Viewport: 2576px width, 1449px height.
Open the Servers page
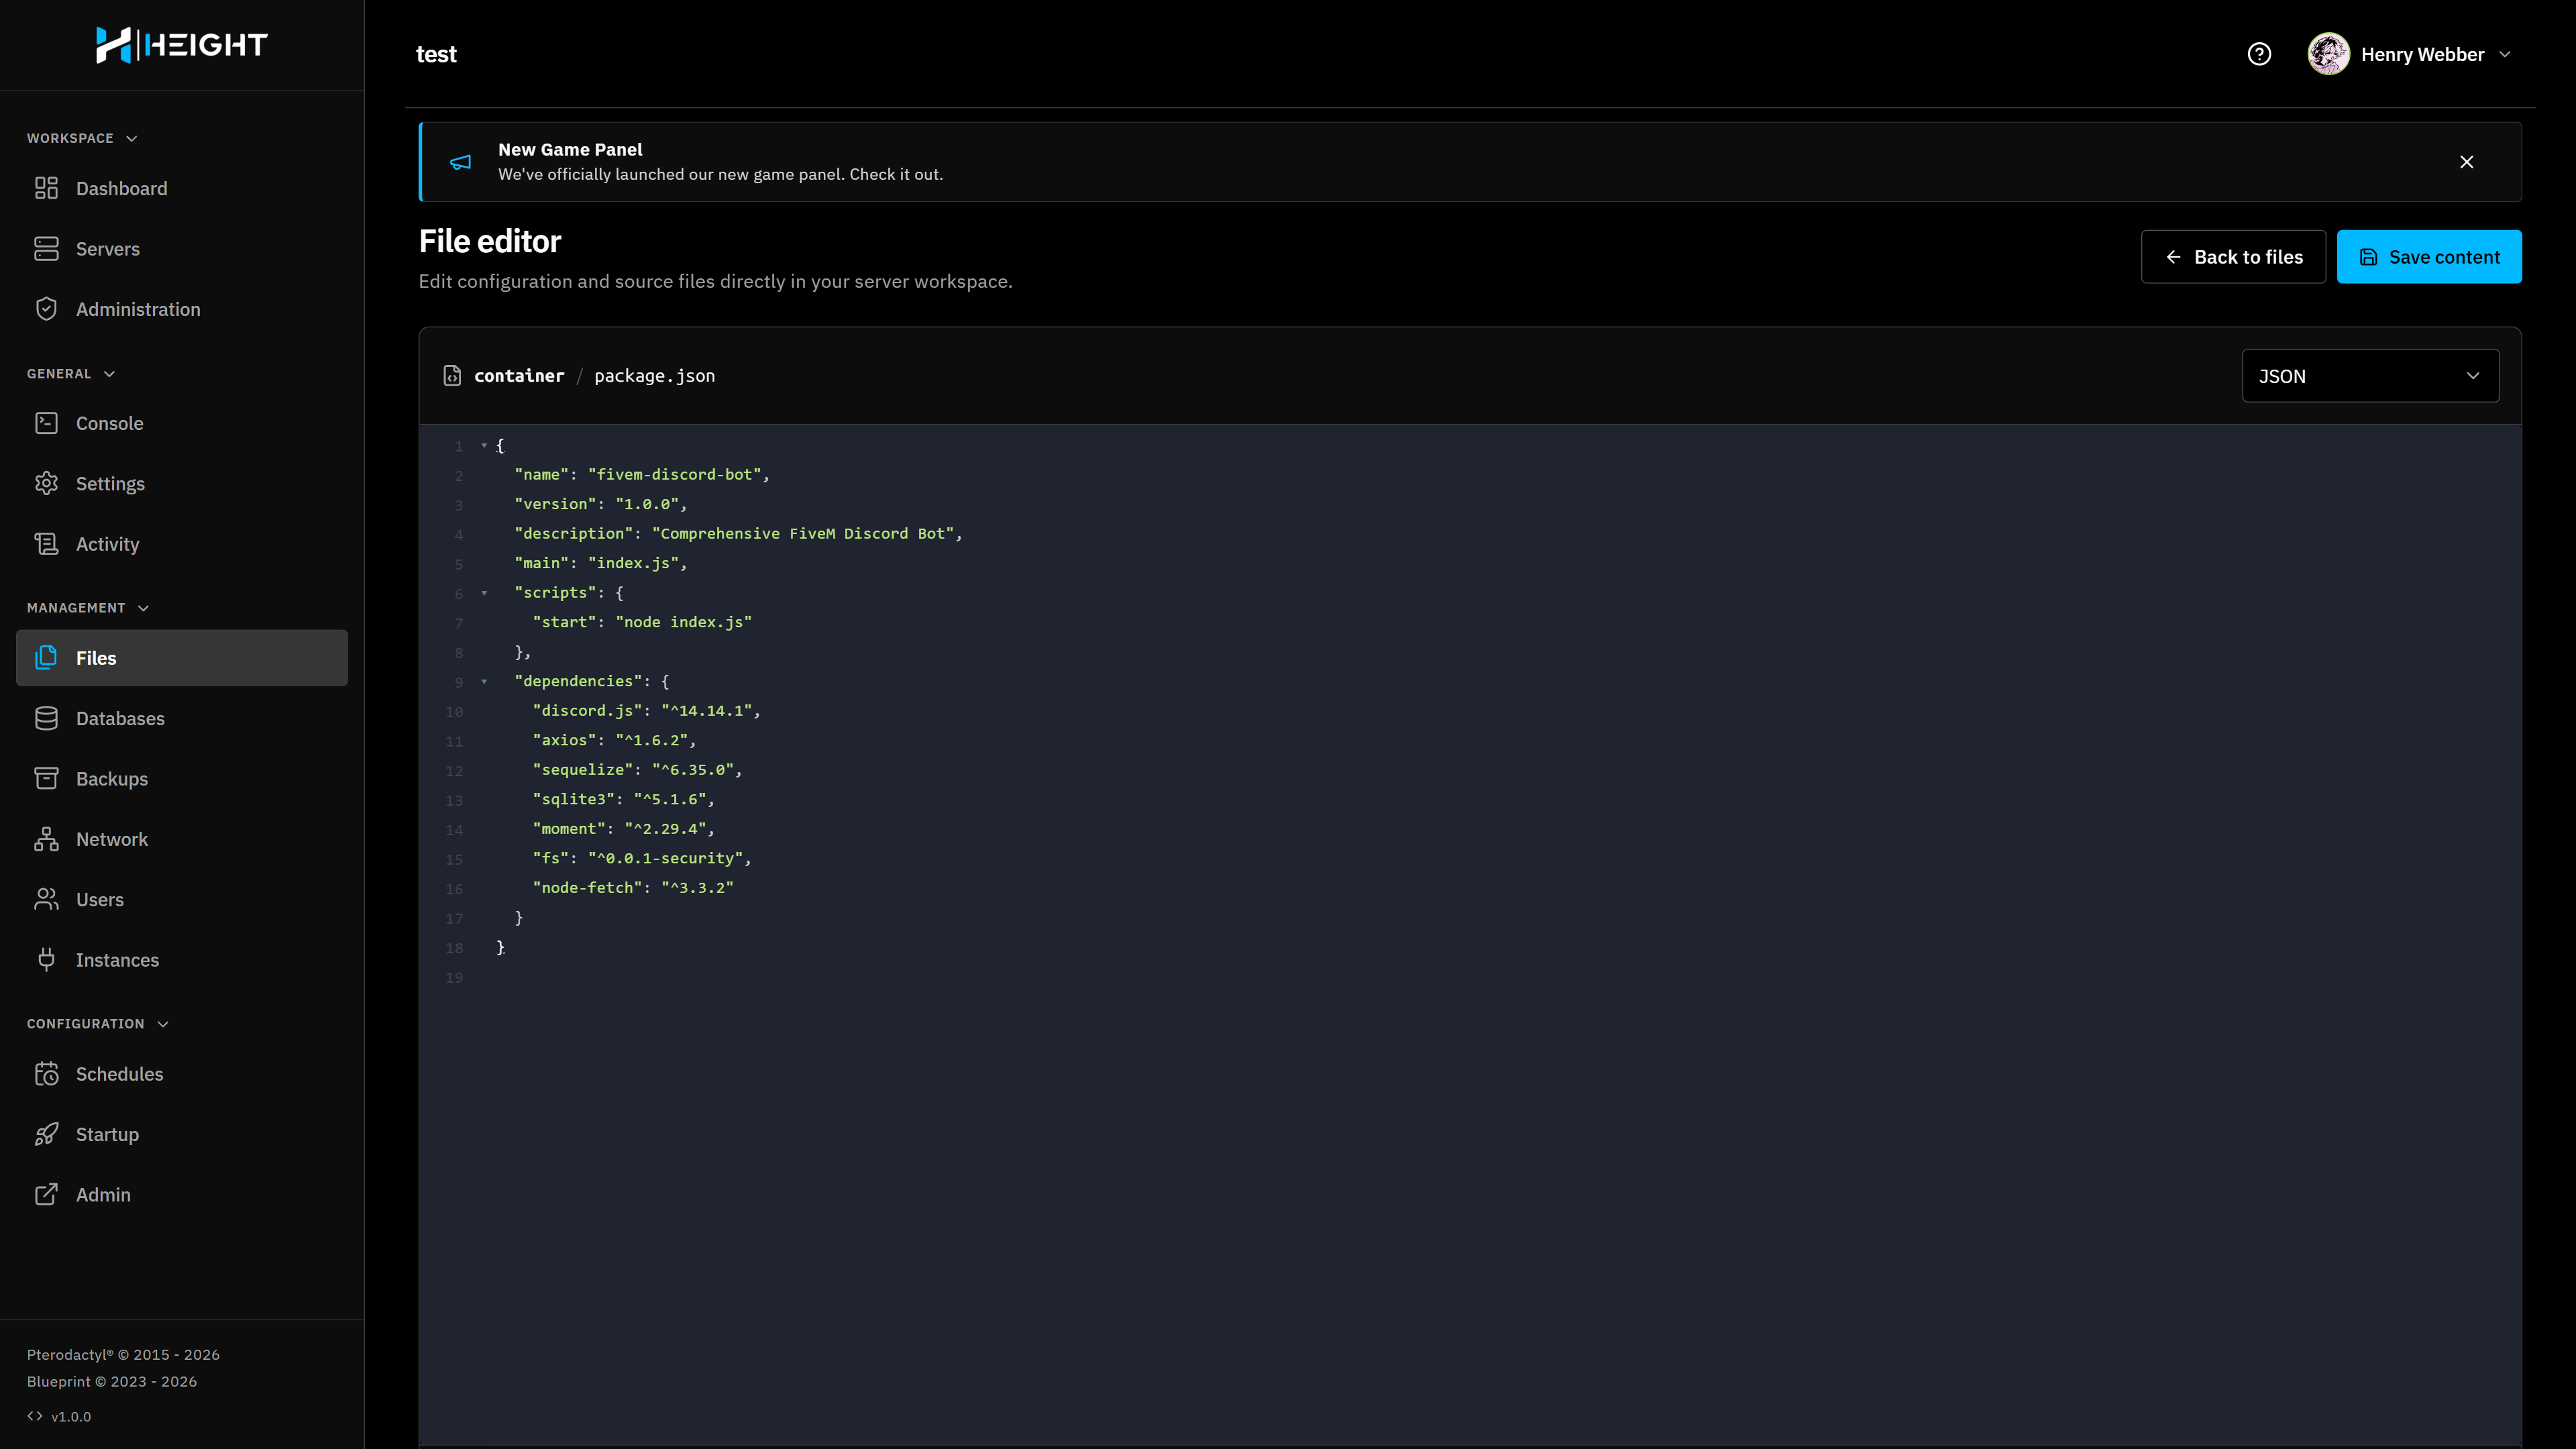[182, 249]
